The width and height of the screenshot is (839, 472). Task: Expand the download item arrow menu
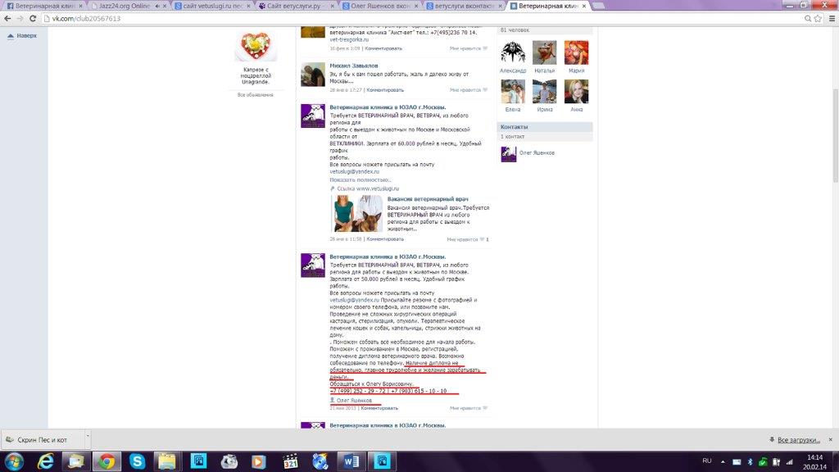88,440
